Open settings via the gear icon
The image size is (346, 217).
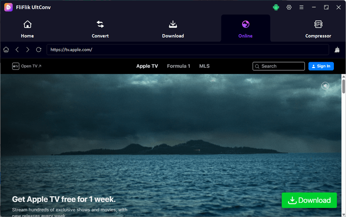(289, 7)
